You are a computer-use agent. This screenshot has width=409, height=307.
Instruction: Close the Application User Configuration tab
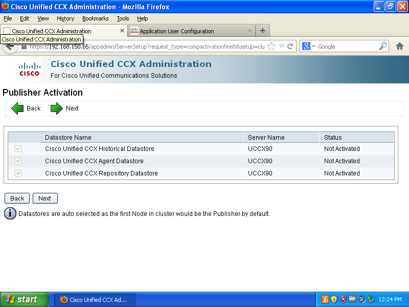coord(249,31)
